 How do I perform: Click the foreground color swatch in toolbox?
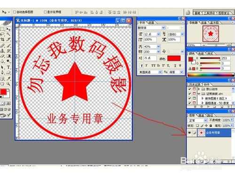point(3,92)
